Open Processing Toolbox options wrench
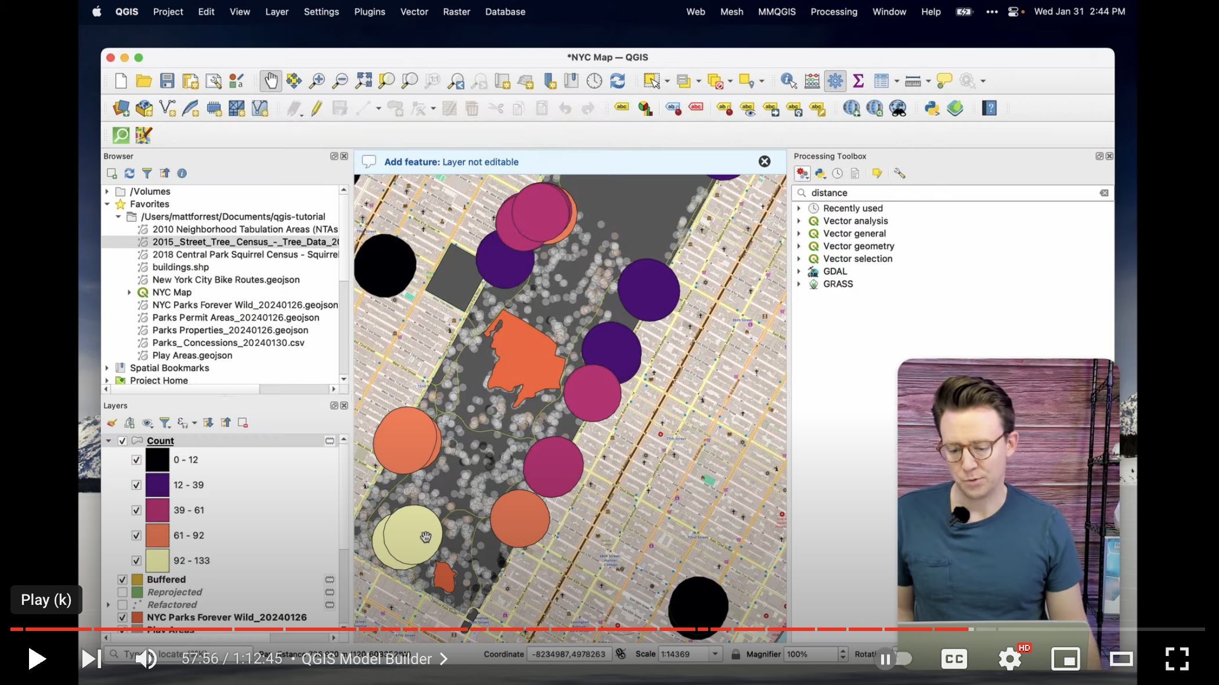Viewport: 1219px width, 685px height. [900, 173]
